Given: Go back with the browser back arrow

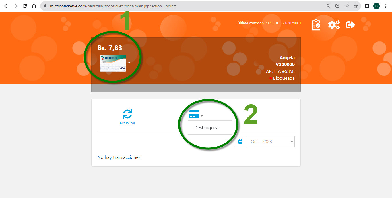Looking at the screenshot, I should [x=6, y=6].
